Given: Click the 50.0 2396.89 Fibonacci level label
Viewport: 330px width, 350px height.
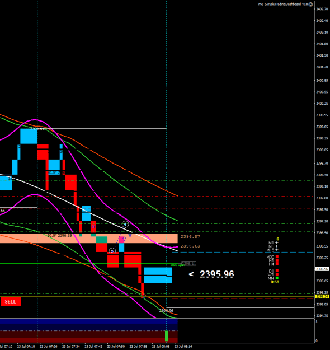Looking at the screenshot, I should [59, 236].
